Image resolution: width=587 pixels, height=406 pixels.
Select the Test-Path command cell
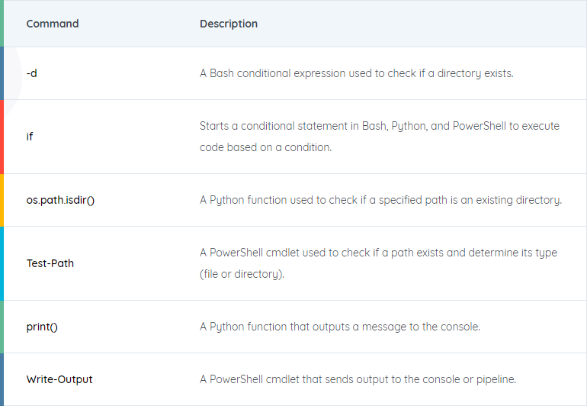pos(50,263)
